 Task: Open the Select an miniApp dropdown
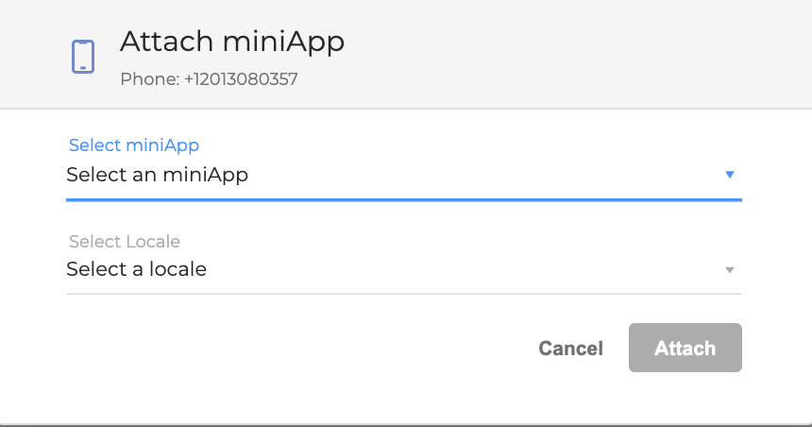[404, 175]
